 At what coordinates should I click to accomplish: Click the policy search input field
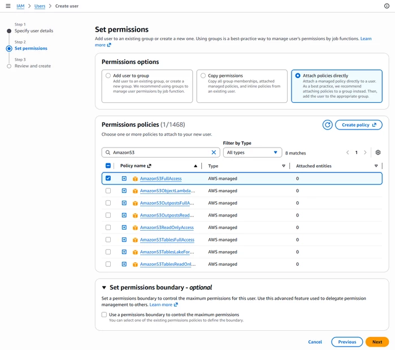[x=160, y=153]
